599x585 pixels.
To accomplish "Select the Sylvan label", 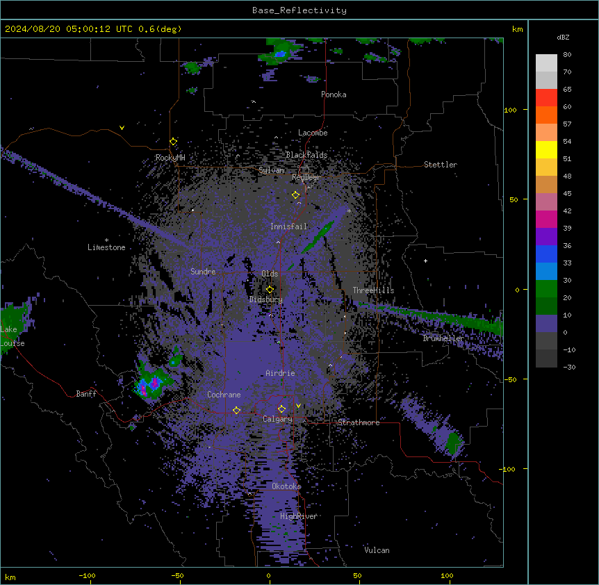I will (x=271, y=170).
